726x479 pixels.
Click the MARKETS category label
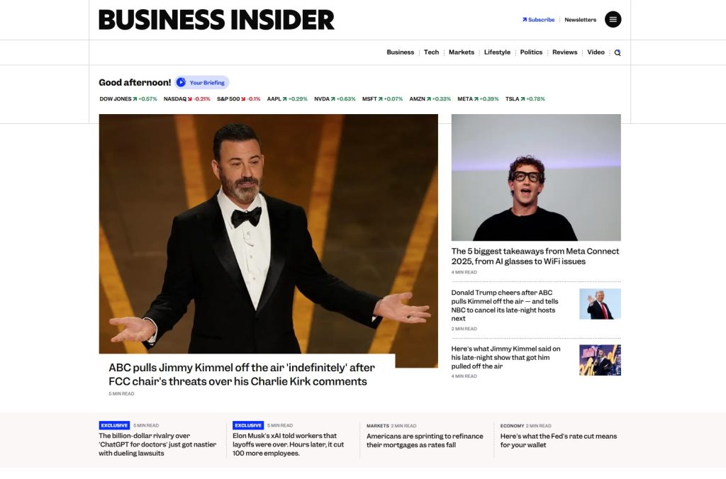[x=377, y=426]
